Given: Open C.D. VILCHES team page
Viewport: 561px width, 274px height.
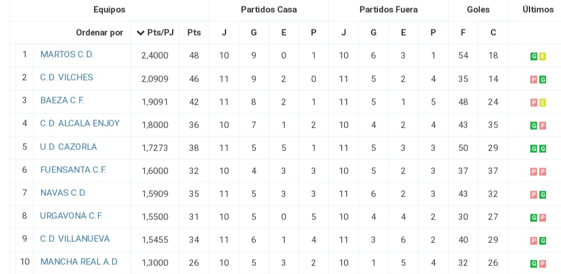Looking at the screenshot, I should [x=67, y=78].
